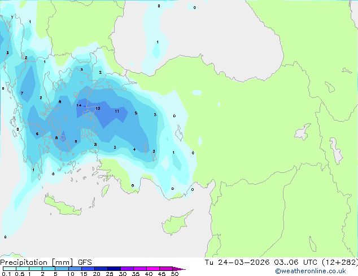This screenshot has height=276, width=358.
Task: Choose the 20–25 mm dark blue swatch
Action: (101, 269)
